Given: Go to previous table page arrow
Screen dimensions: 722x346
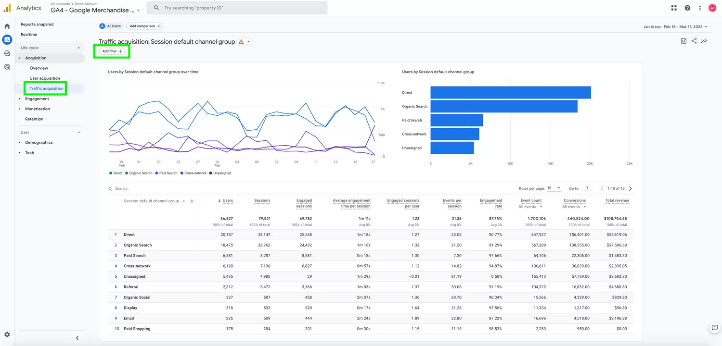Looking at the screenshot, I should pos(602,188).
